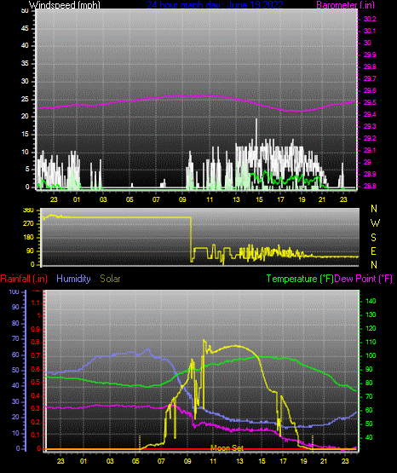397x473 pixels.
Task: Click the 45 windspeed axis value
Action: (x=25, y=28)
